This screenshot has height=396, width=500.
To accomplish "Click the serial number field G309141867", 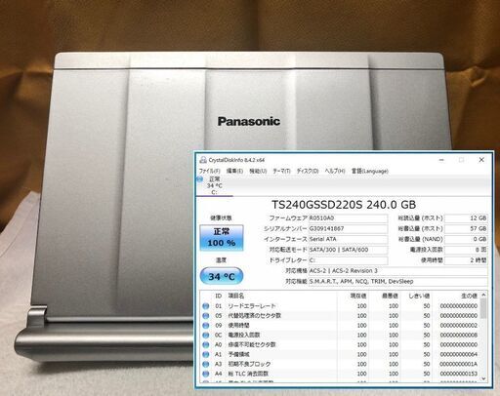I will [x=348, y=229].
